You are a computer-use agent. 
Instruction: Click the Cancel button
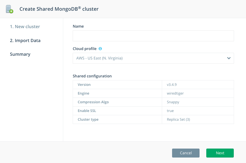tap(186, 153)
